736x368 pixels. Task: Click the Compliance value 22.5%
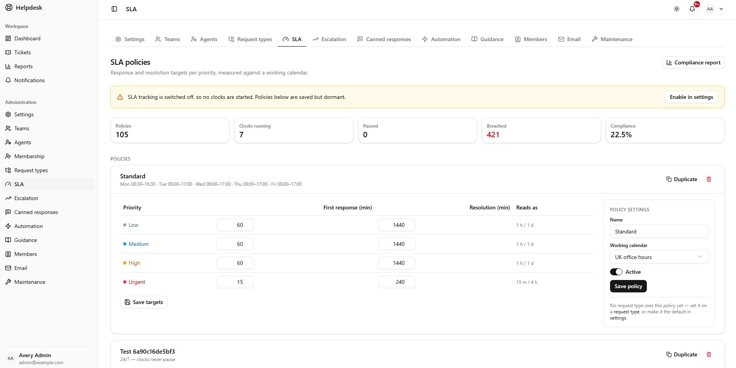[x=621, y=135]
